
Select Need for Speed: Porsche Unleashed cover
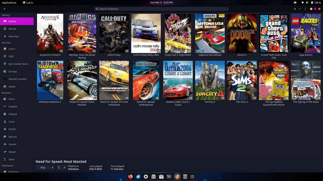tap(114, 80)
